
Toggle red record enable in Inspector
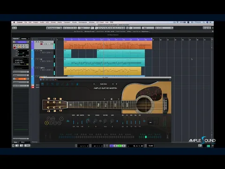(x=15, y=47)
